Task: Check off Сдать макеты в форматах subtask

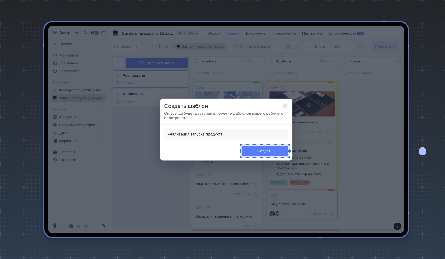Action: point(272,174)
